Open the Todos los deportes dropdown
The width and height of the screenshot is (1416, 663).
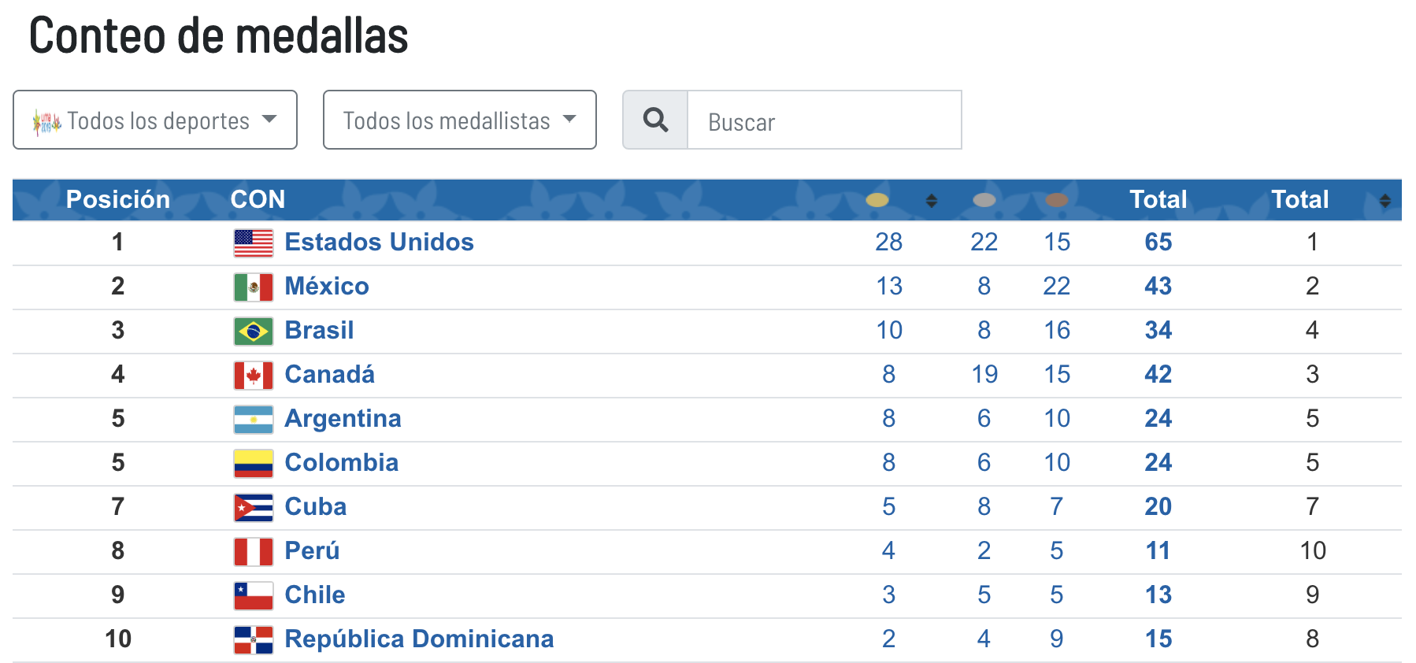click(154, 120)
